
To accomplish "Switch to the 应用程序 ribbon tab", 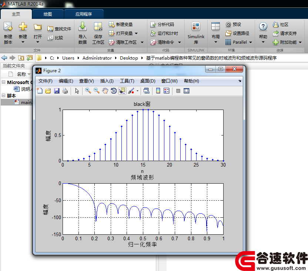I will click(x=84, y=14).
